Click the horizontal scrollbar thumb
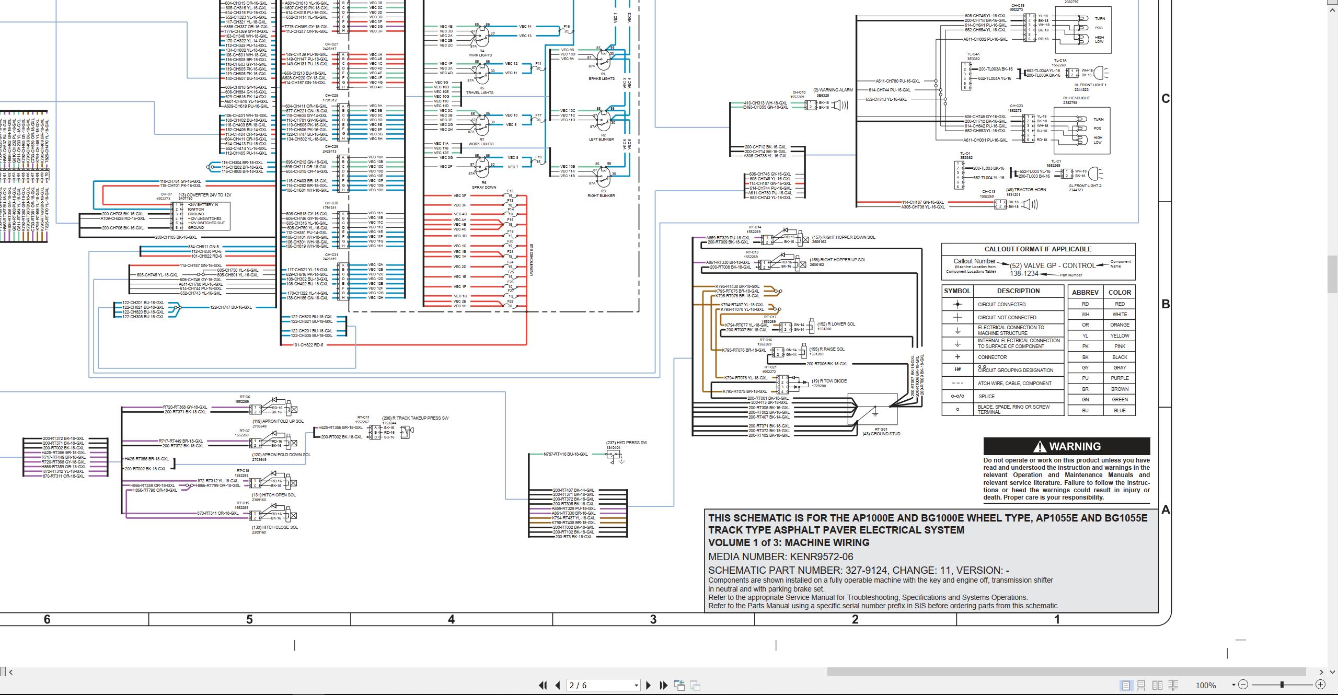The height and width of the screenshot is (695, 1338). [x=1067, y=672]
